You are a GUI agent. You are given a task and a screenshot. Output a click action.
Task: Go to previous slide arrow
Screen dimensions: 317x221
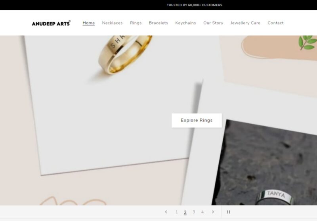166,212
